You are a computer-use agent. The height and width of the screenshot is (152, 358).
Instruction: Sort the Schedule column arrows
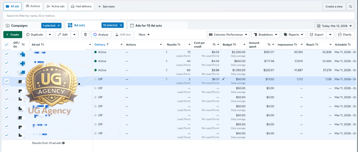click(349, 45)
